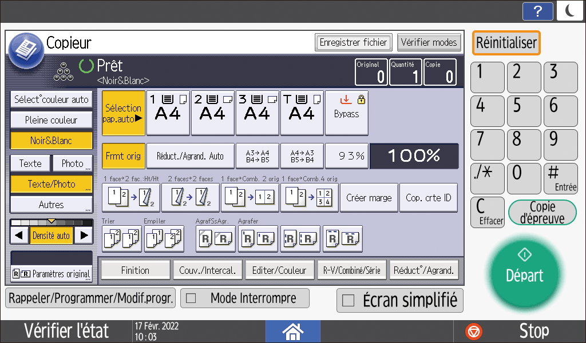586x343 pixels.
Task: Open the Finition tab
Action: click(x=135, y=270)
